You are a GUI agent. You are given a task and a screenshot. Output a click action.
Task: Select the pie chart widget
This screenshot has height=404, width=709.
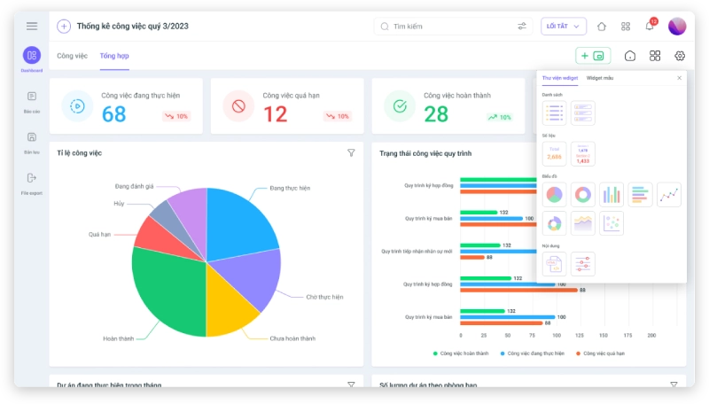tap(555, 195)
